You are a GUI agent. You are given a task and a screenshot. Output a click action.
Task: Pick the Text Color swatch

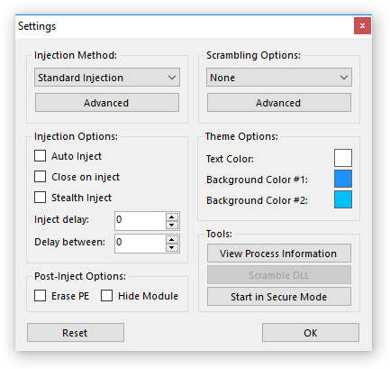343,158
